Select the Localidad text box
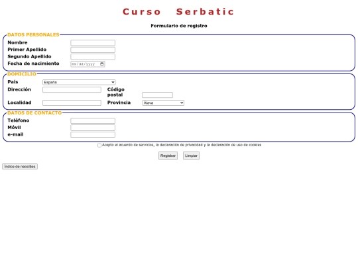 click(72, 103)
